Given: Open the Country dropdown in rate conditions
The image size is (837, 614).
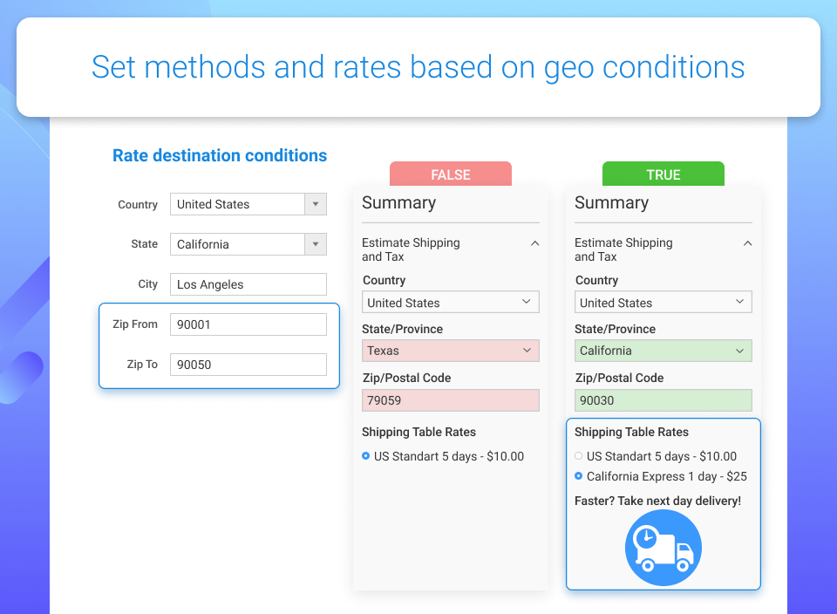Looking at the screenshot, I should (248, 204).
